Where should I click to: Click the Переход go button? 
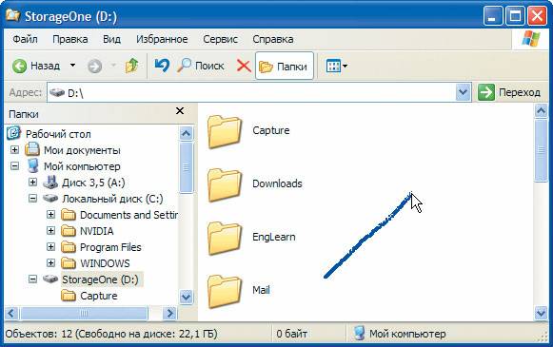(509, 92)
